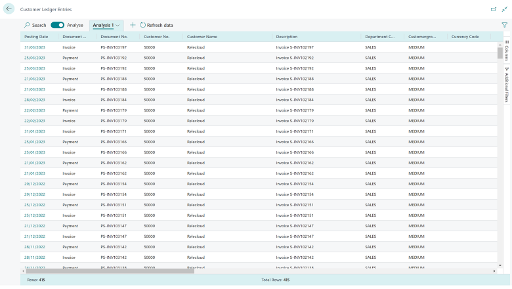Click the Customer Name column header
The width and height of the screenshot is (512, 289).
202,37
